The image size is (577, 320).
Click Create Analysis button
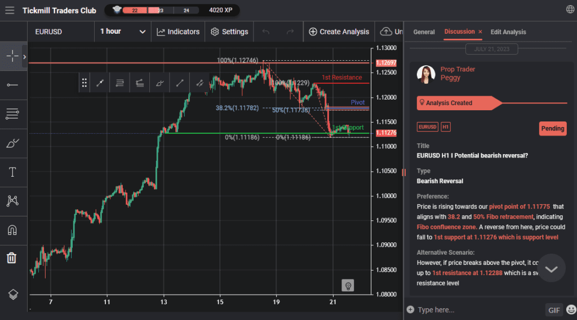[x=339, y=31]
